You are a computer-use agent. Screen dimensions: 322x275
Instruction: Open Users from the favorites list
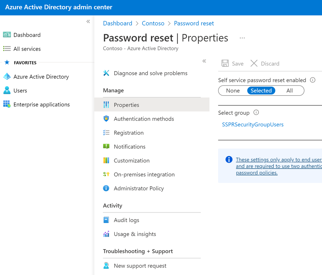[x=20, y=91]
